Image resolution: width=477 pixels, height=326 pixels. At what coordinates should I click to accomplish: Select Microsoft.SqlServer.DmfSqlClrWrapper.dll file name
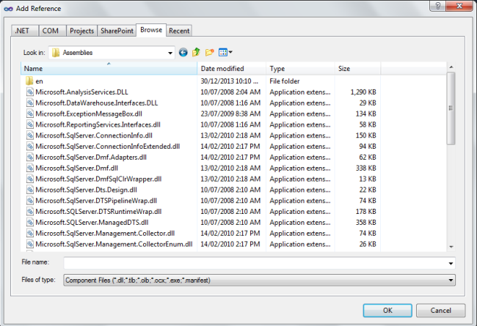(x=98, y=179)
